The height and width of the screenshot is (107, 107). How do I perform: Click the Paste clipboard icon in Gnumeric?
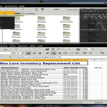click(x=17, y=49)
